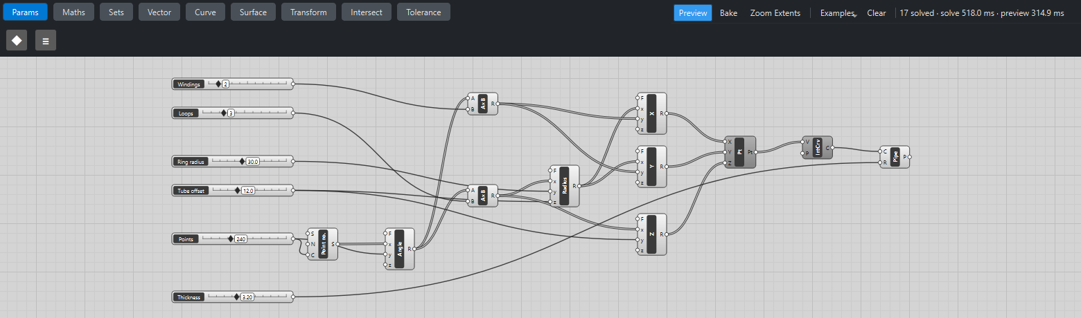Open the hamburger list icon button
This screenshot has width=1081, height=318.
(x=46, y=40)
